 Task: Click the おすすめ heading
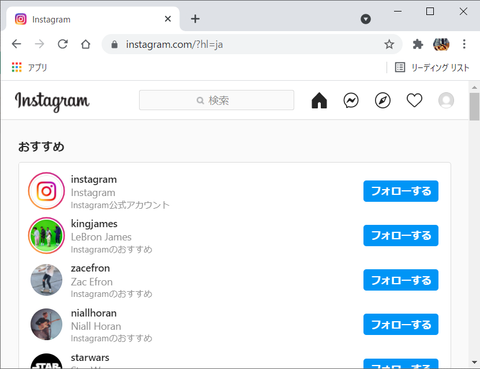coord(42,146)
